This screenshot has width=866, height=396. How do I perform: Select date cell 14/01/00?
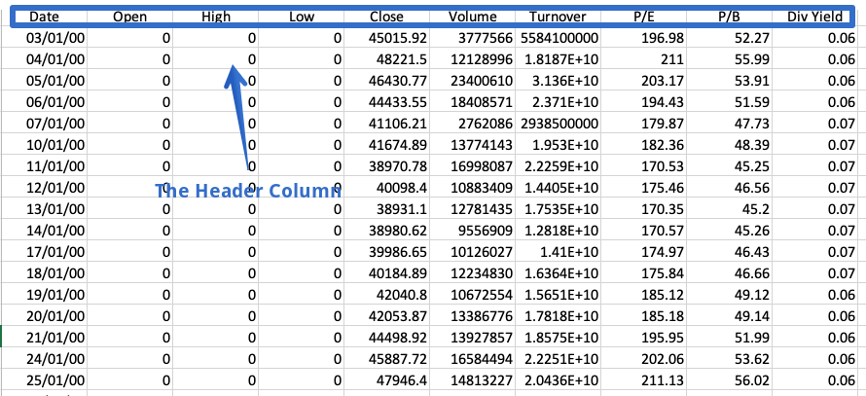point(44,231)
